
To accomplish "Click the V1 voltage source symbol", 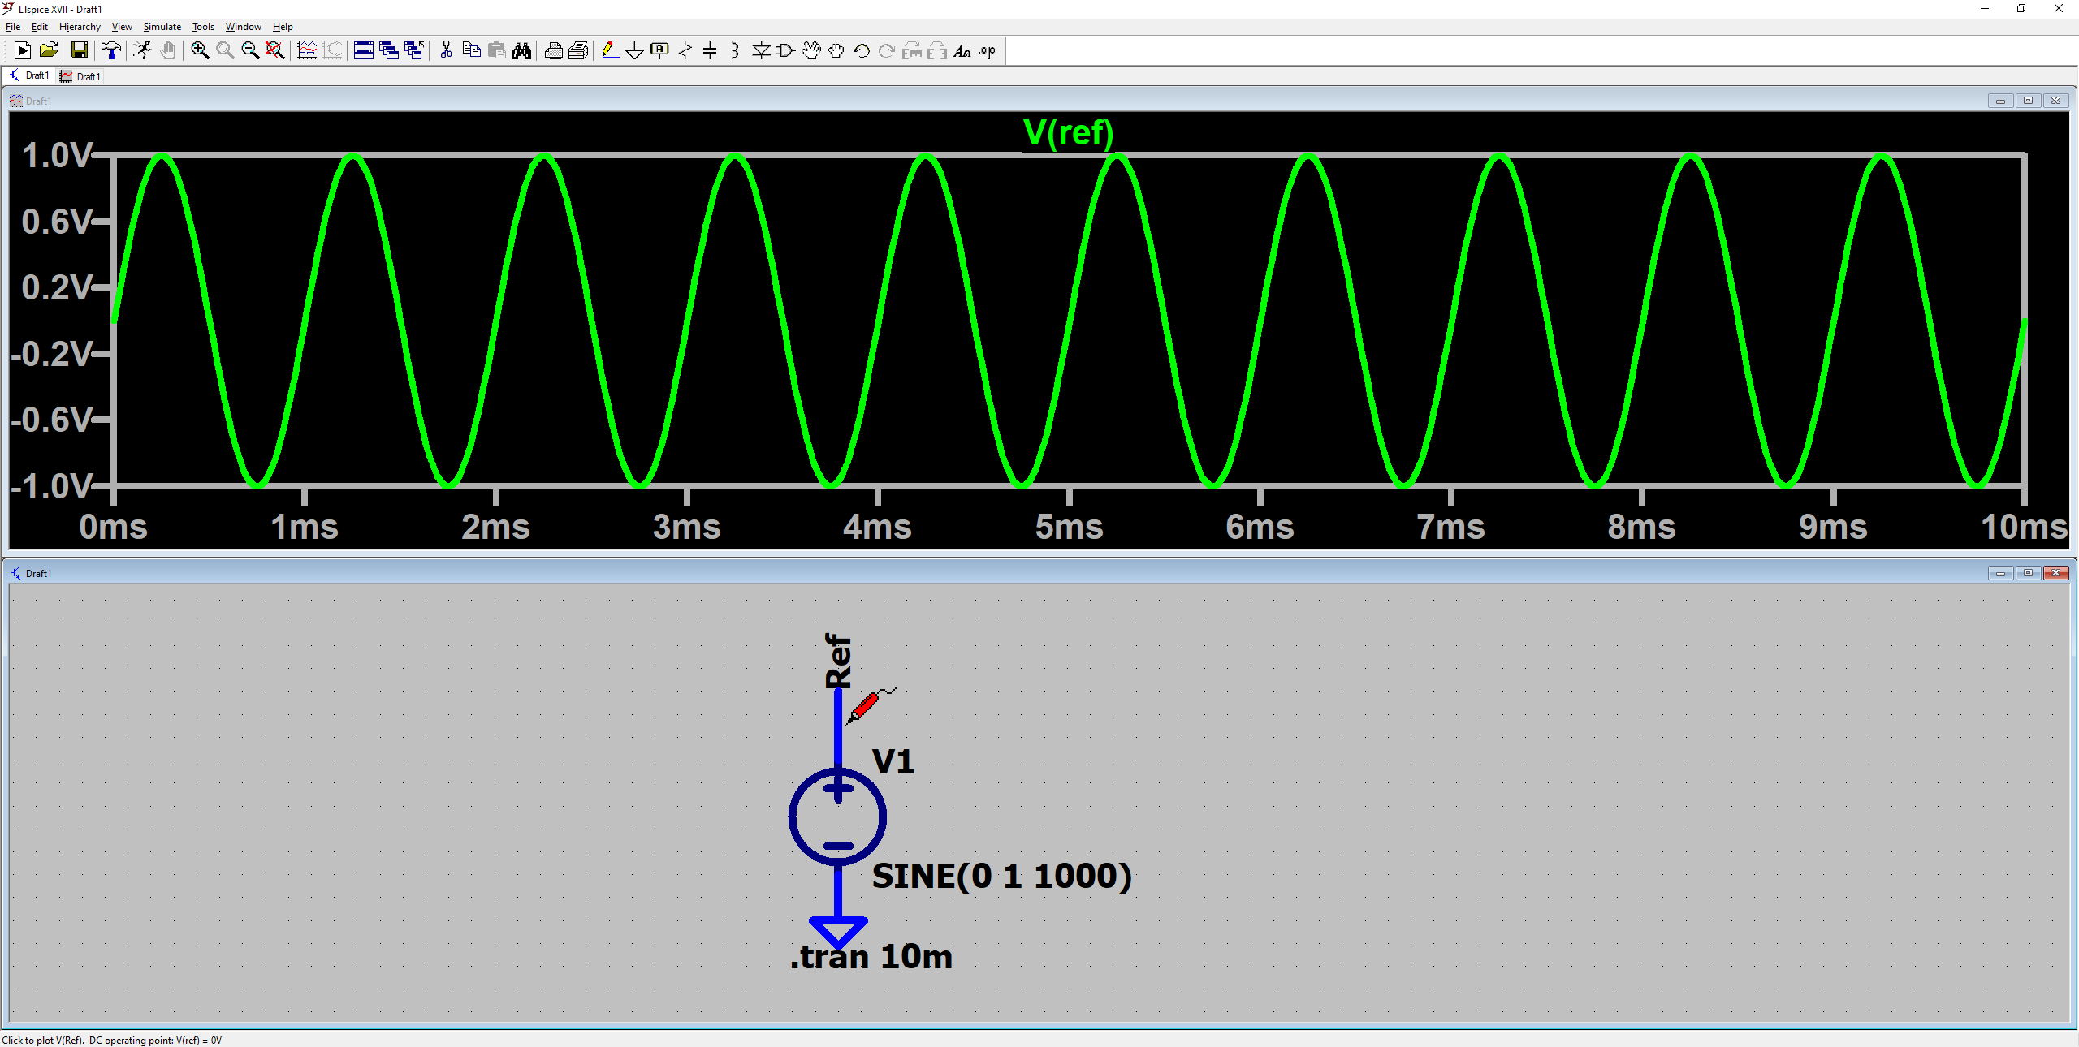I will tap(837, 816).
